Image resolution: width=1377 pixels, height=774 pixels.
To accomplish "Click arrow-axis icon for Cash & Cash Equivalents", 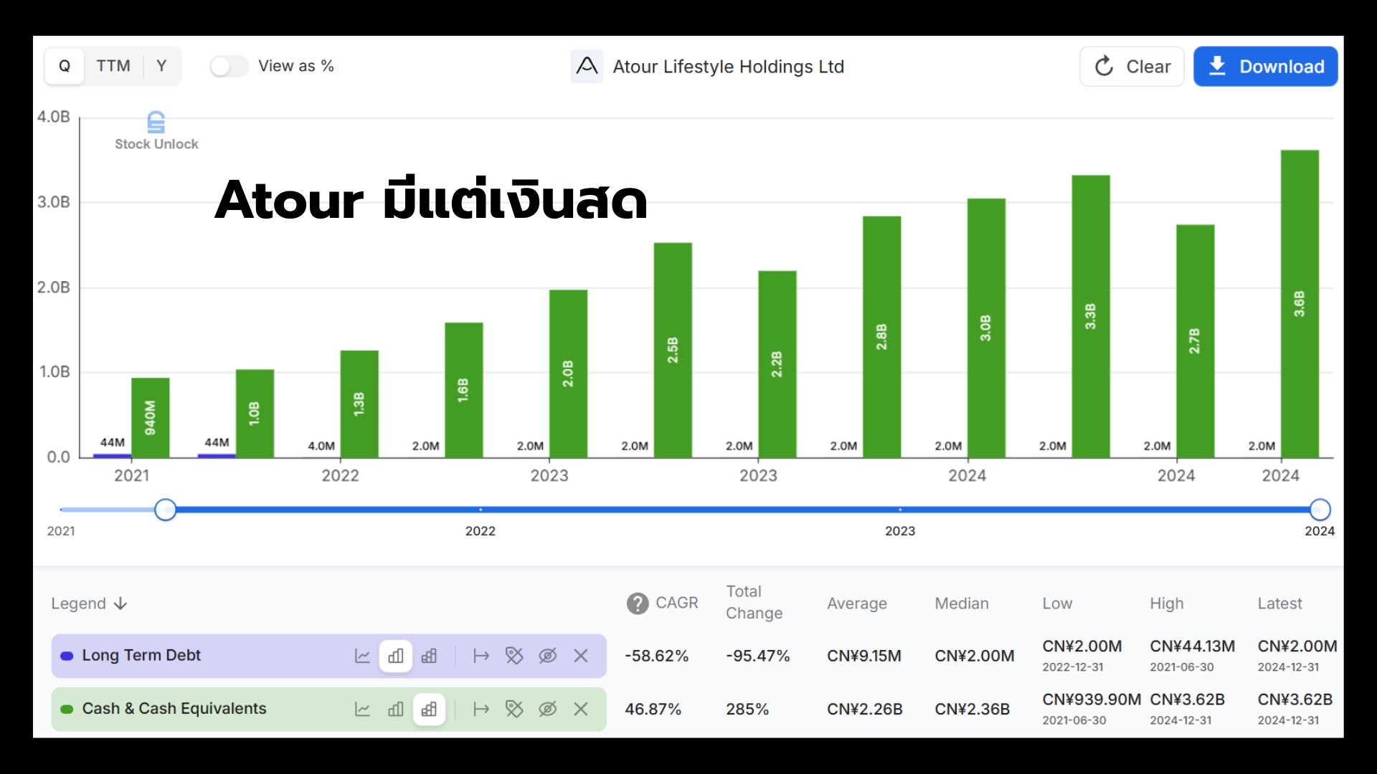I will (481, 709).
